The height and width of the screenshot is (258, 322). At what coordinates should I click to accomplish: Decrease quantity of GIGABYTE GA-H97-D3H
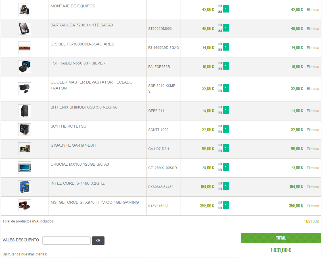coord(220,151)
